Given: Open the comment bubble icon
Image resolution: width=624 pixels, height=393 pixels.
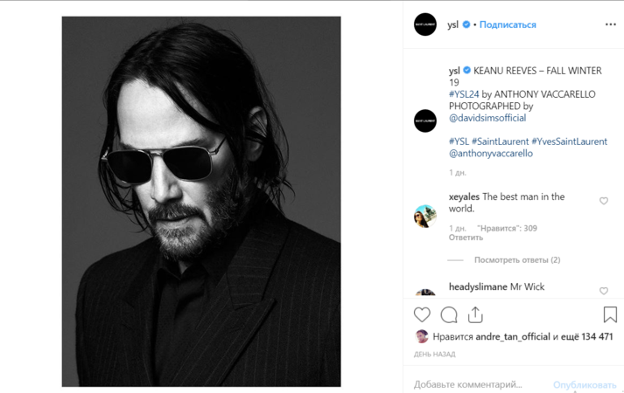Looking at the screenshot, I should pos(449,314).
